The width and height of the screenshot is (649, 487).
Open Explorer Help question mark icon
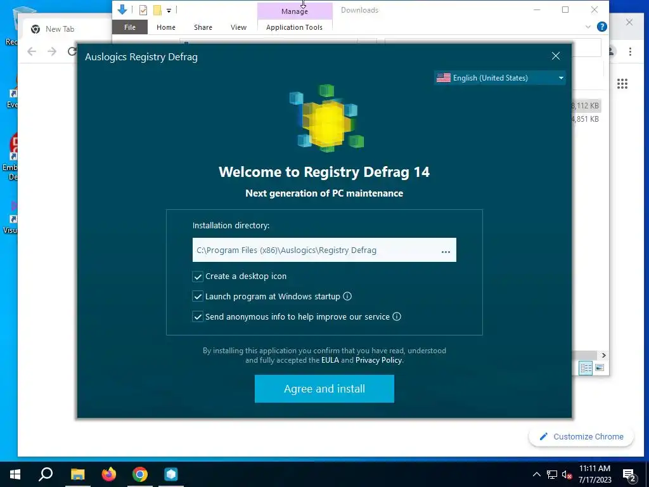tap(602, 27)
